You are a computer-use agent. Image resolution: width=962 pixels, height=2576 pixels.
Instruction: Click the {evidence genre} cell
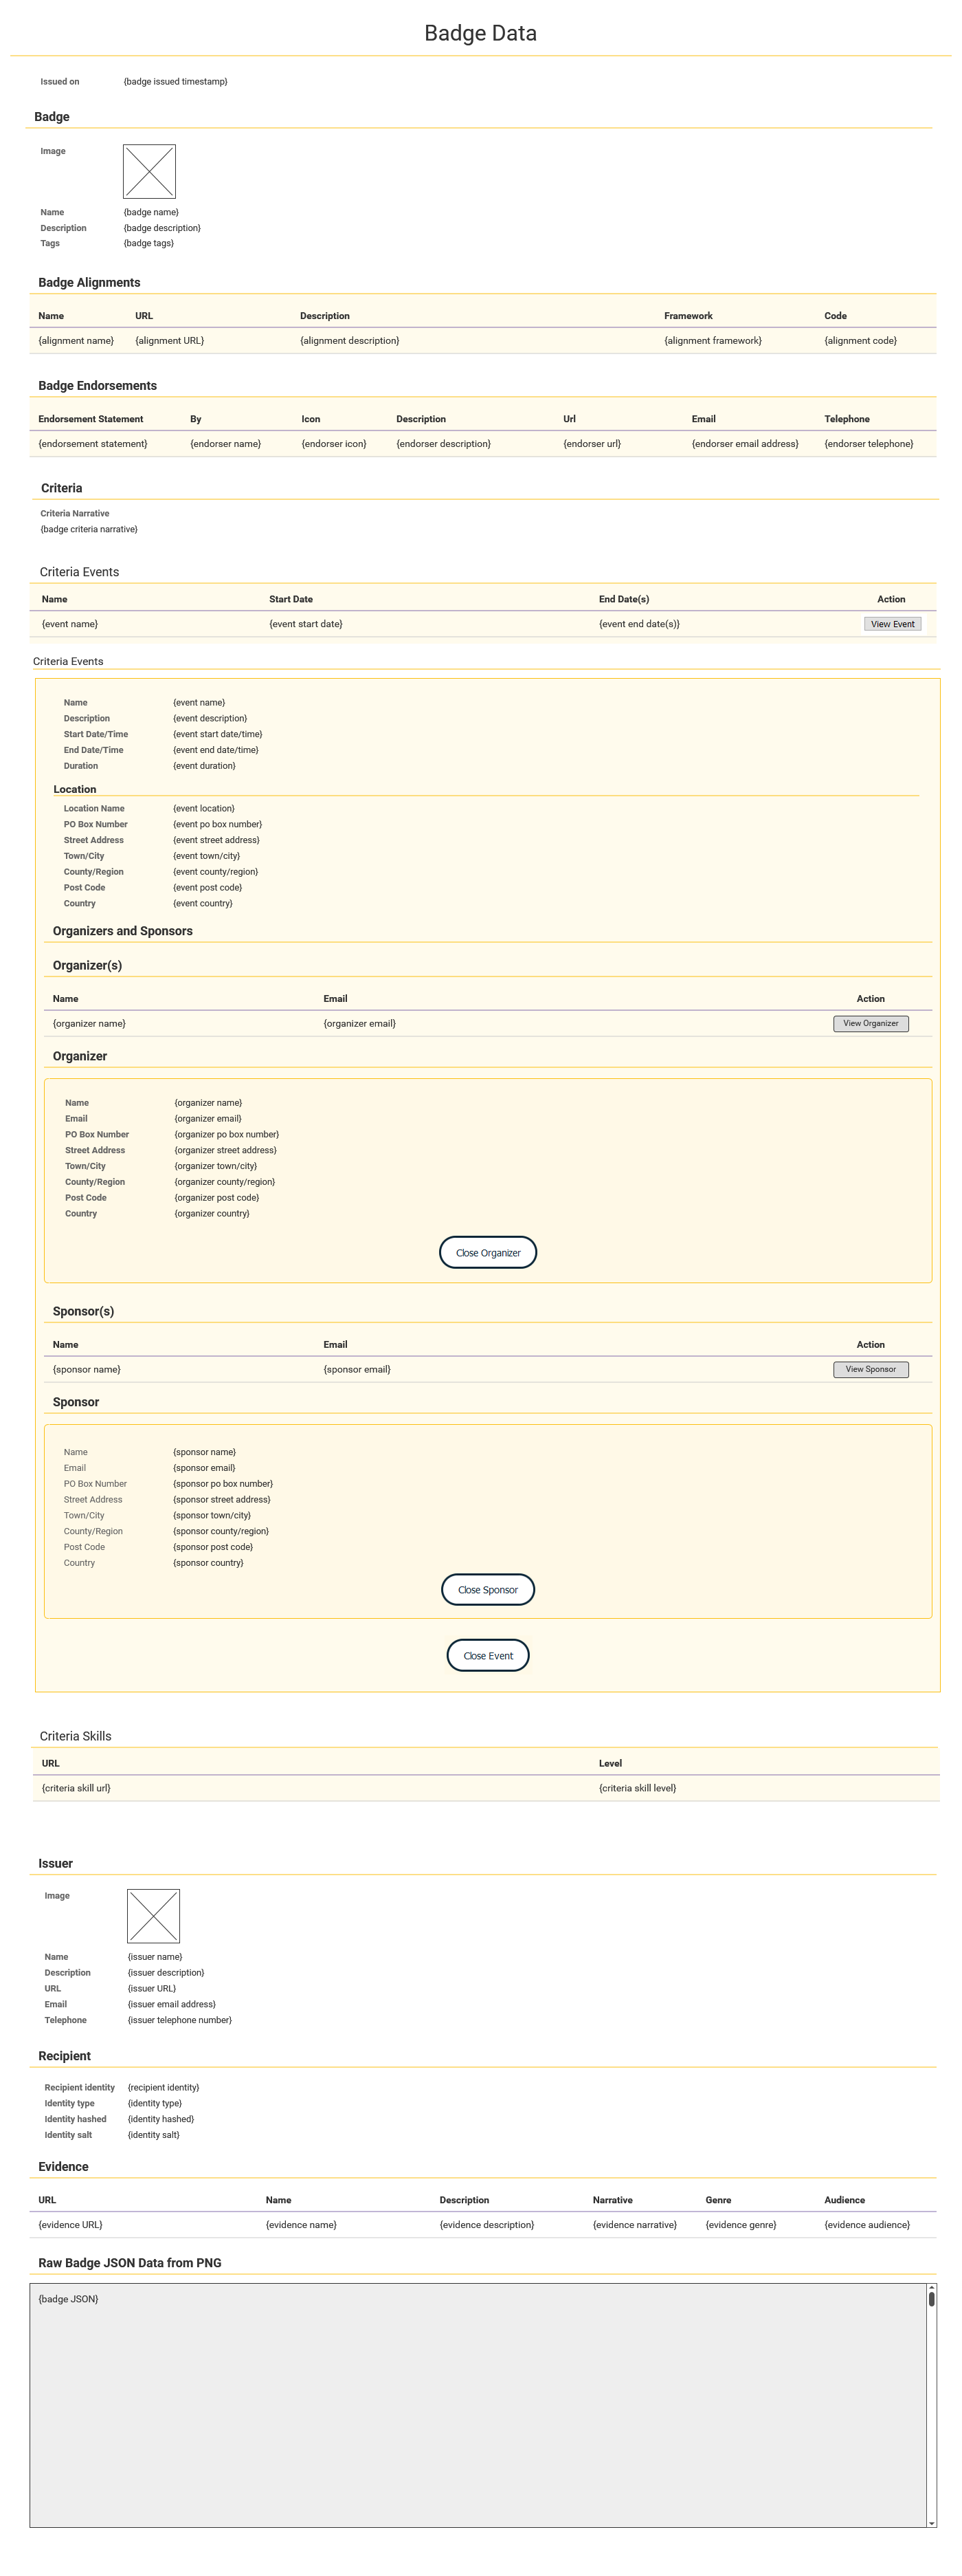point(740,2225)
